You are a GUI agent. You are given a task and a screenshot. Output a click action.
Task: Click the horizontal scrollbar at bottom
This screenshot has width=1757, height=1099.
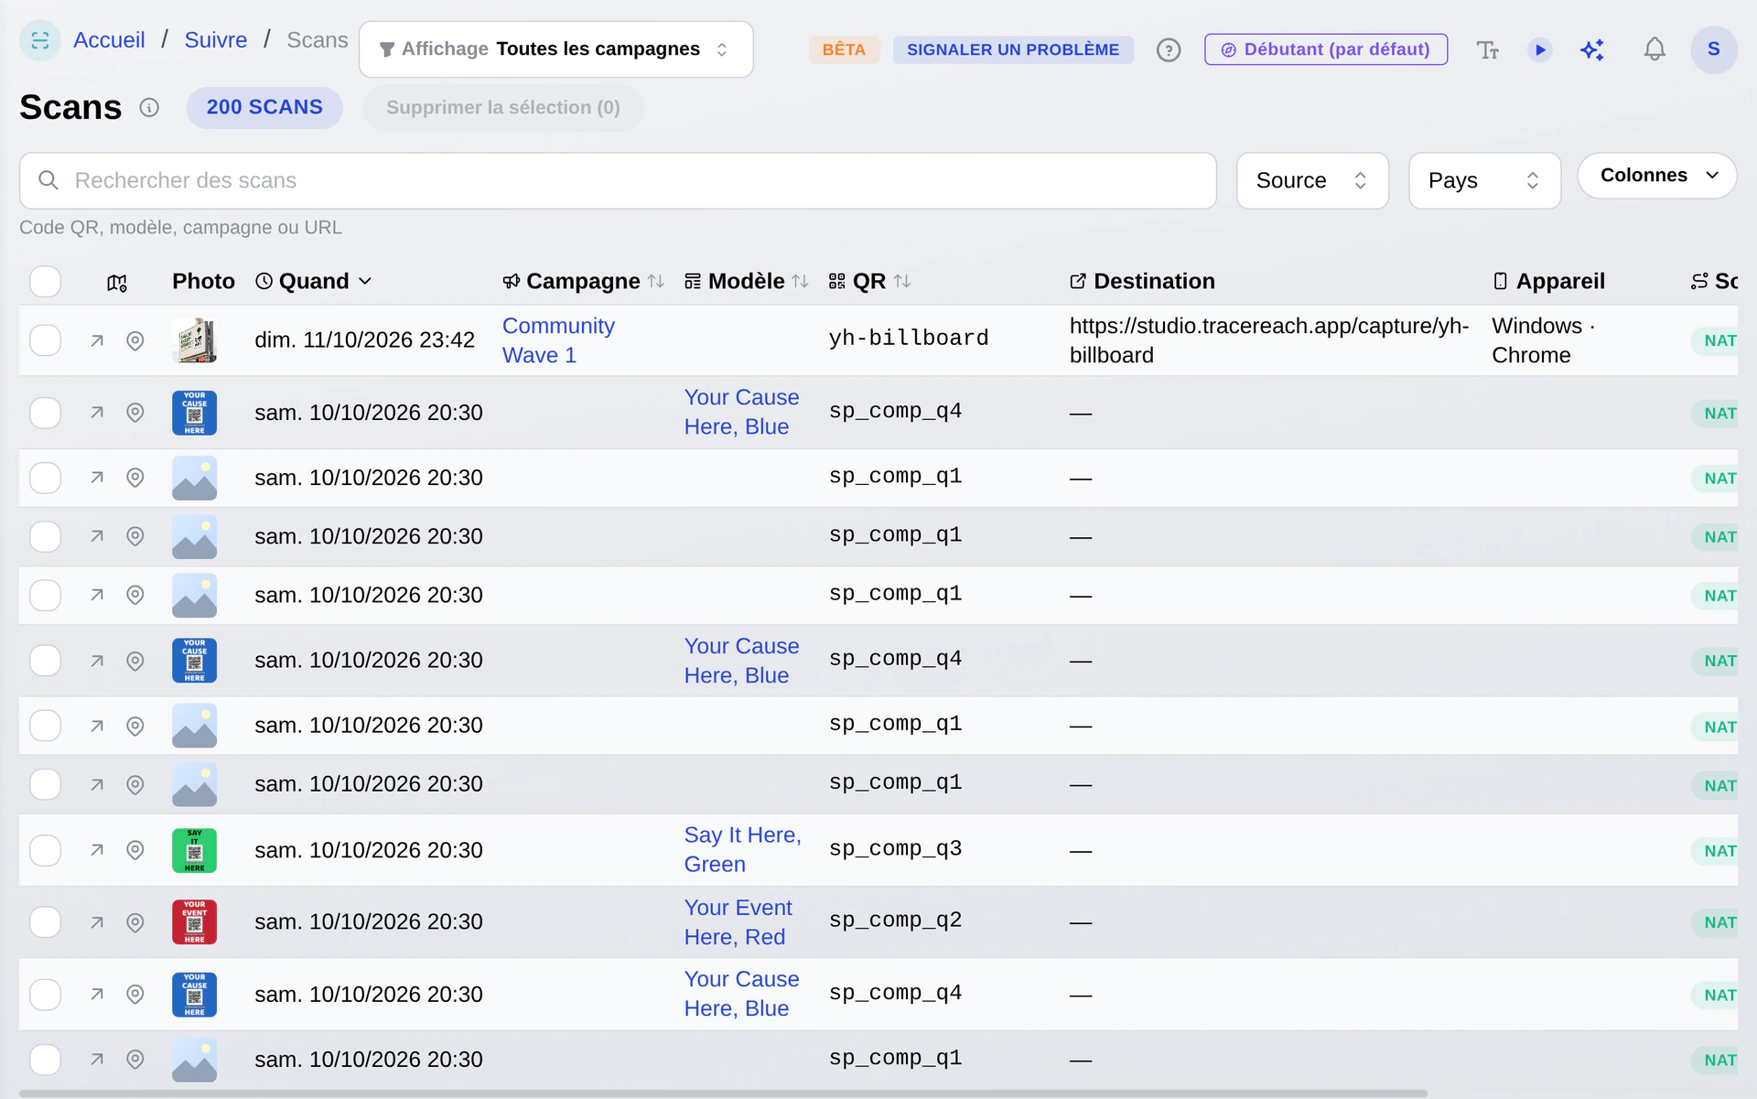click(723, 1094)
